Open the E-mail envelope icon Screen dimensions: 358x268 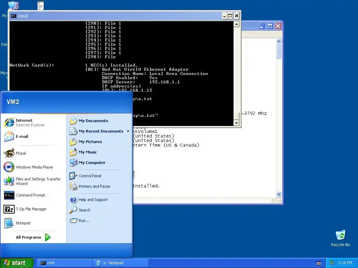click(9, 136)
